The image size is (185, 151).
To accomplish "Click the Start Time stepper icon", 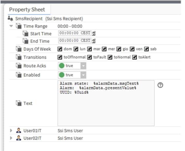I will pos(94,33).
